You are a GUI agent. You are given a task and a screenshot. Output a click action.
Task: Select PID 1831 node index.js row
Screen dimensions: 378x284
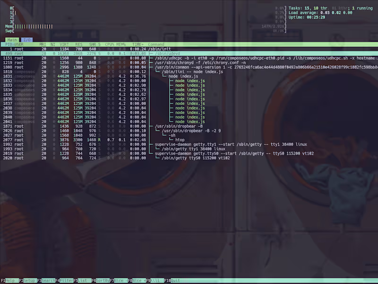point(189,76)
